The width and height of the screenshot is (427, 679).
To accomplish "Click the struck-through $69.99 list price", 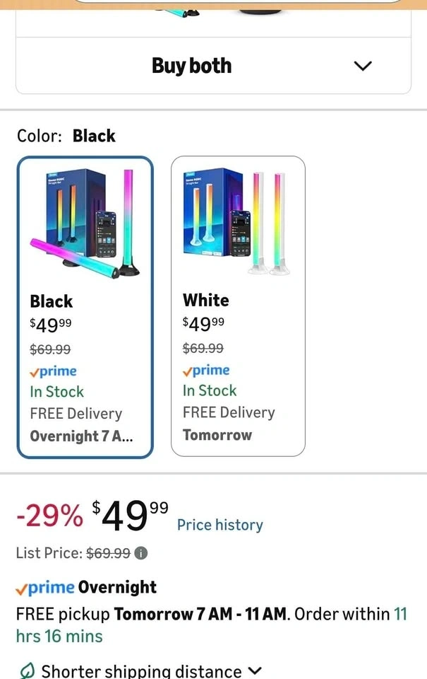I will (108, 553).
